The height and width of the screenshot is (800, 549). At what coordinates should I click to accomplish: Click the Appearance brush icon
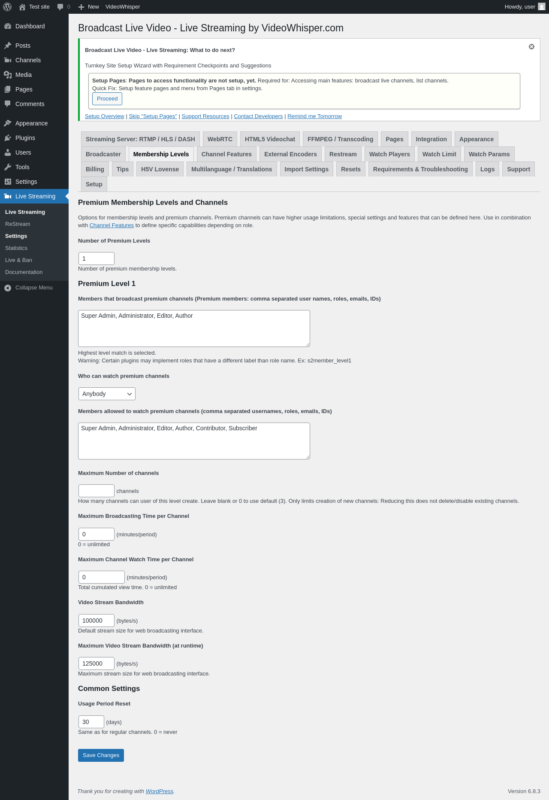[8, 123]
